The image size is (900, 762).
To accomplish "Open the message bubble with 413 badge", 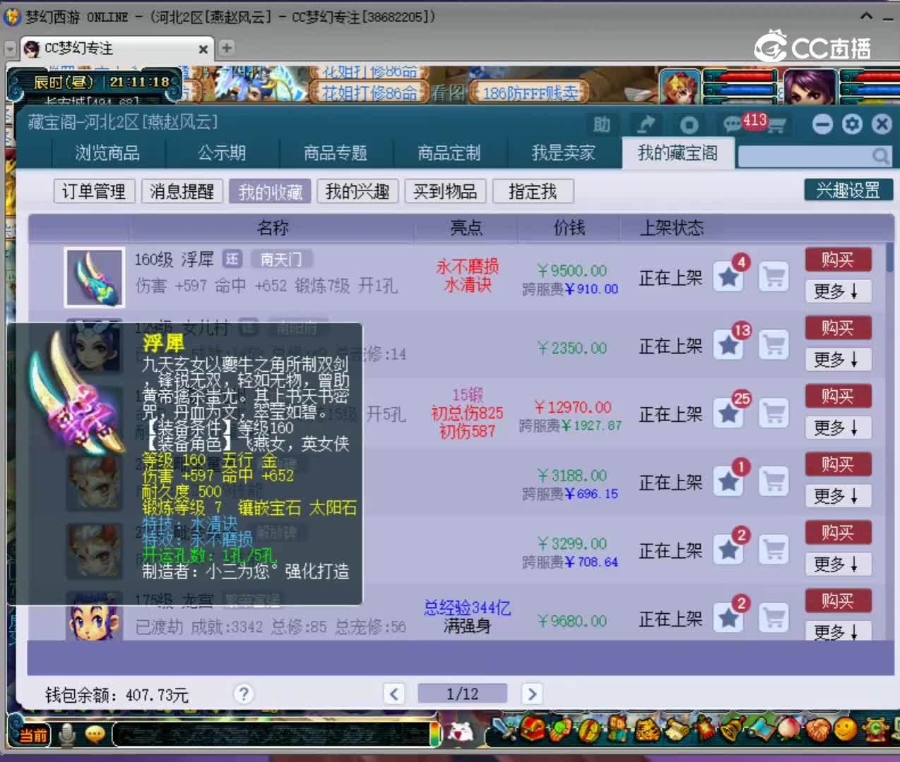I will [x=732, y=124].
